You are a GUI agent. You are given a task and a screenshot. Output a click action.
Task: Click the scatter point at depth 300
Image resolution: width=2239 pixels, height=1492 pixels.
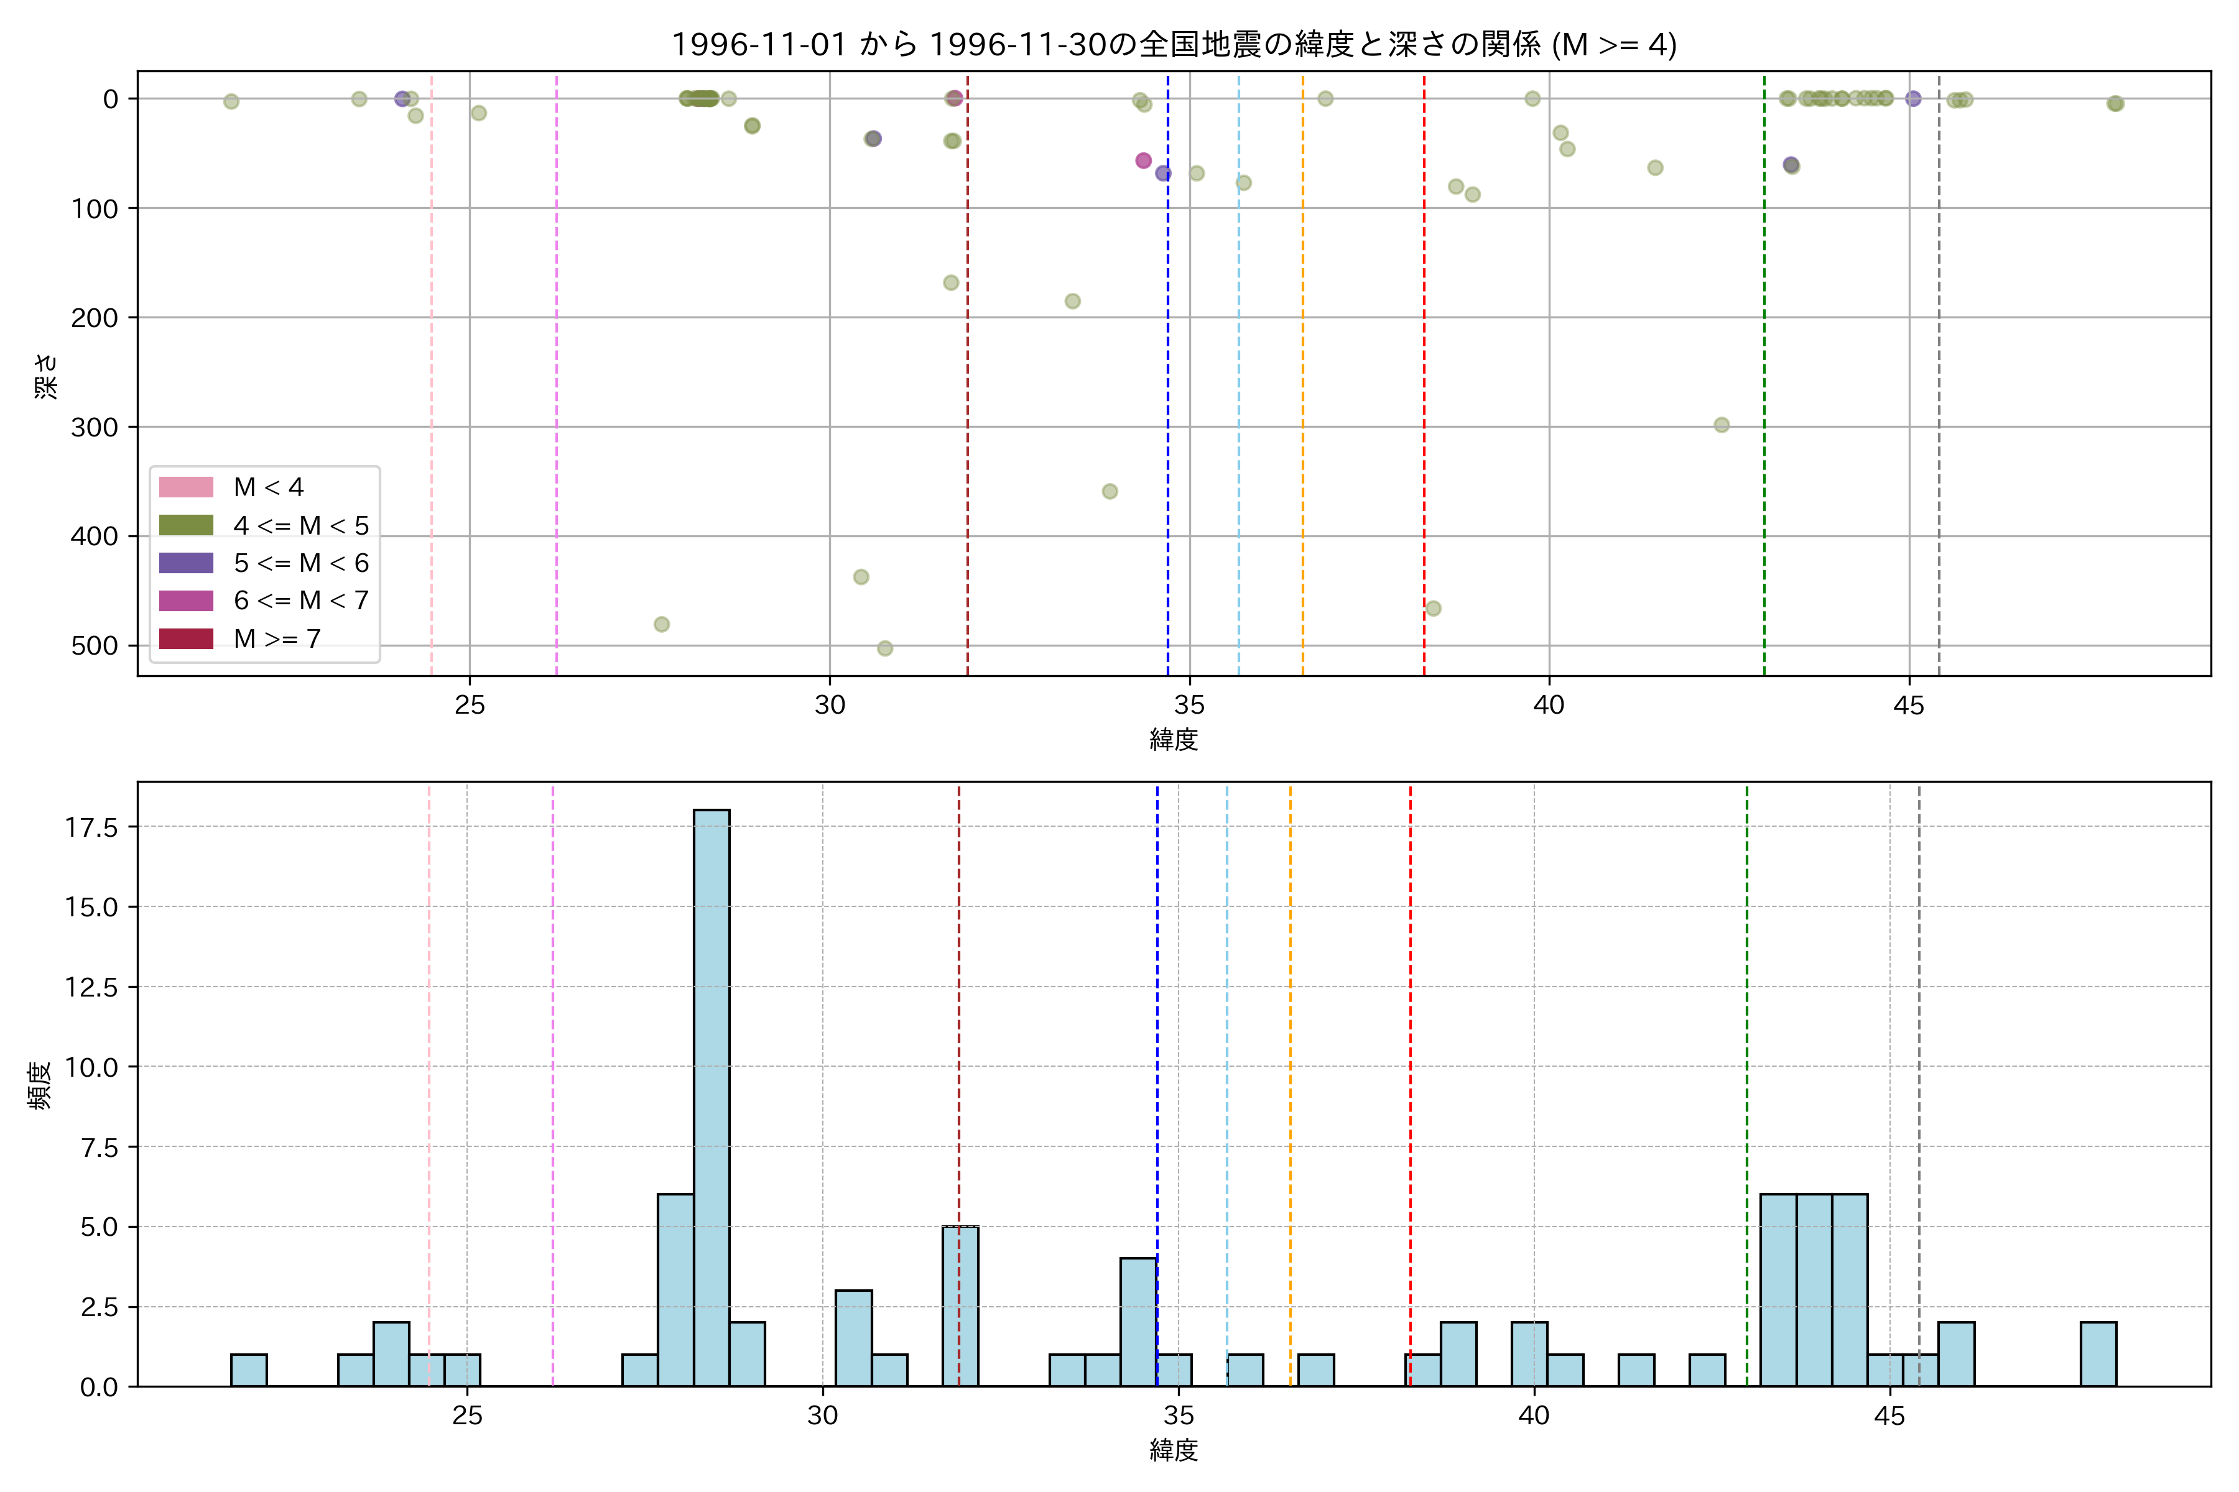click(1721, 425)
